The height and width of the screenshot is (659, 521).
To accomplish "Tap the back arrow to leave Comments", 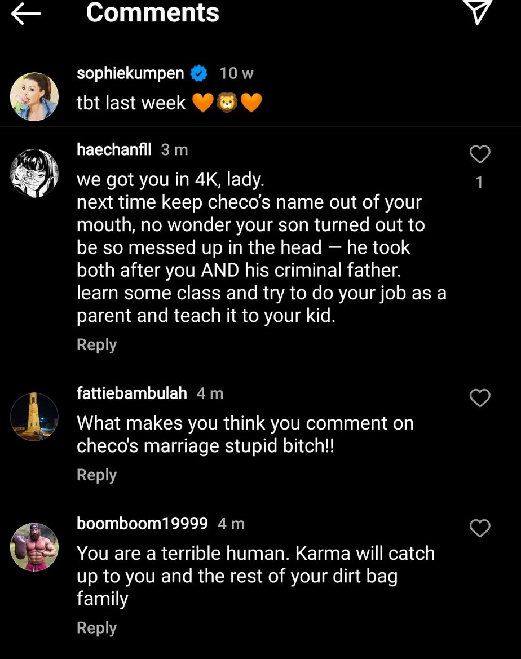I will coord(26,15).
